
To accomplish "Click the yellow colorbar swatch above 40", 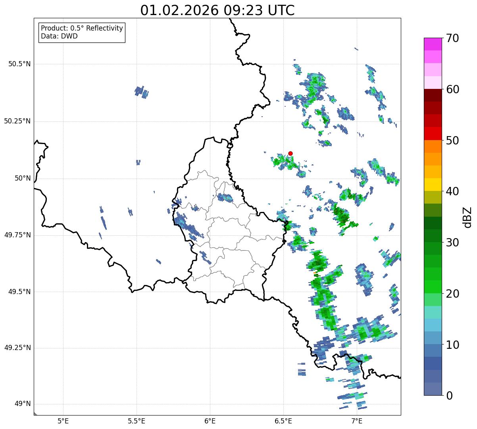I will (433, 185).
